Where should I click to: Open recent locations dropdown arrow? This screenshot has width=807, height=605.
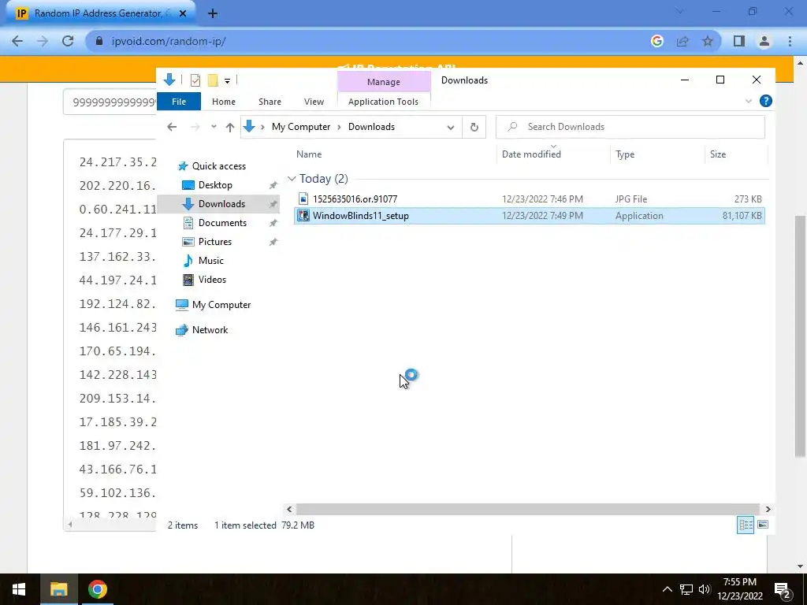click(x=214, y=127)
